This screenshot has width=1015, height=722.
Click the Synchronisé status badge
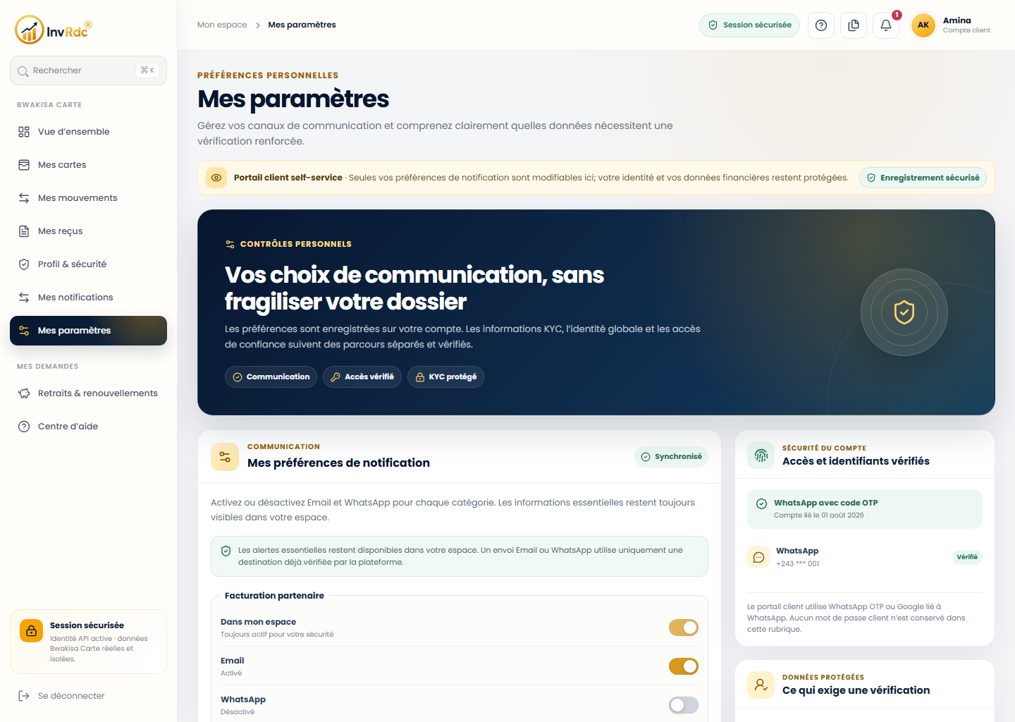[x=671, y=457]
